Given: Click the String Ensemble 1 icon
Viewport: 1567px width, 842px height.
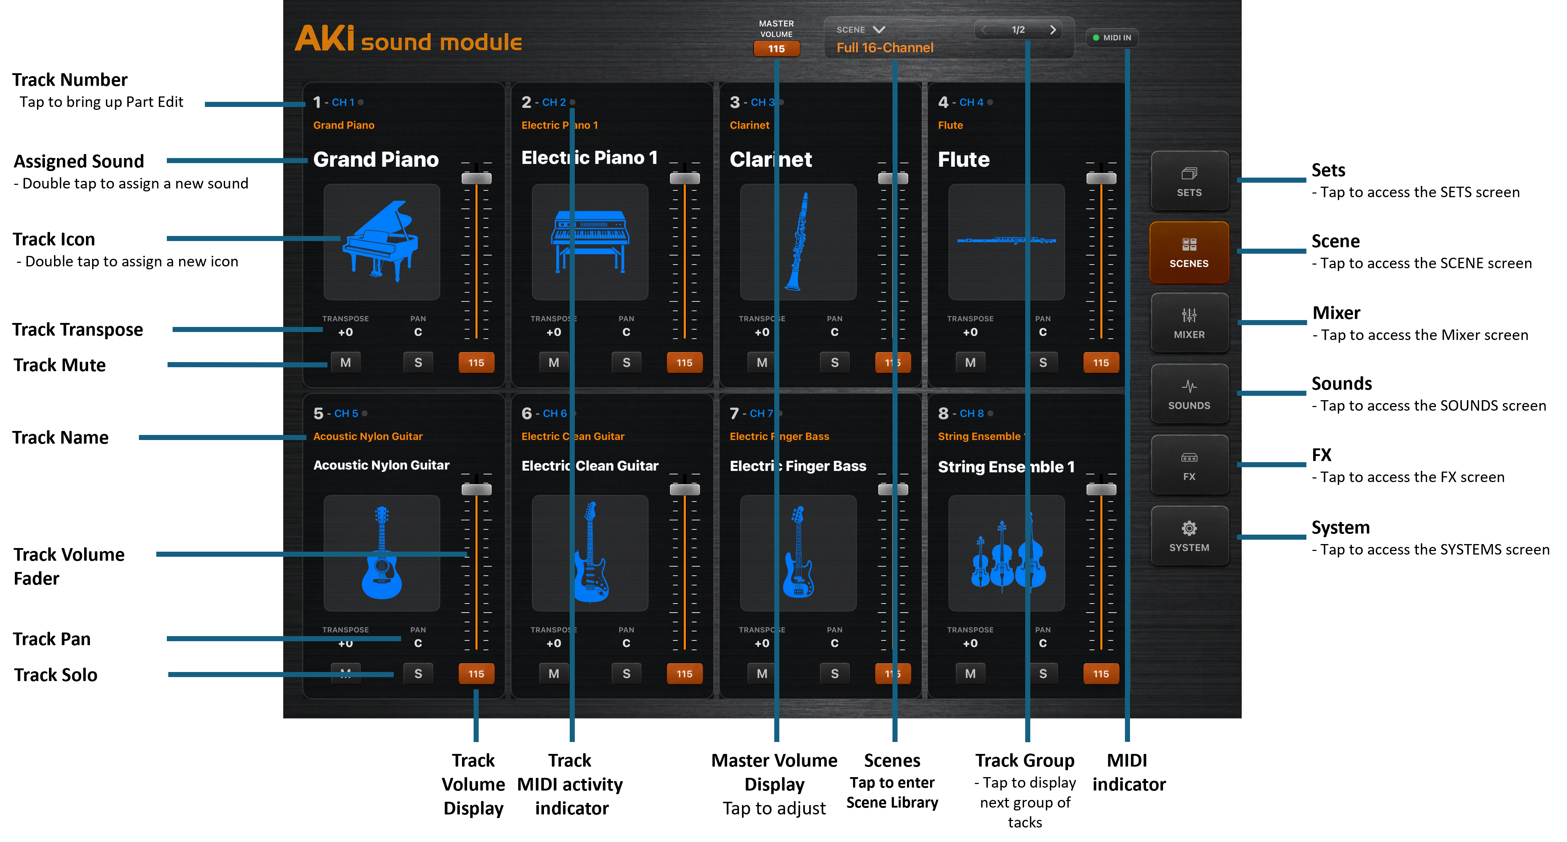Looking at the screenshot, I should pos(1006,553).
